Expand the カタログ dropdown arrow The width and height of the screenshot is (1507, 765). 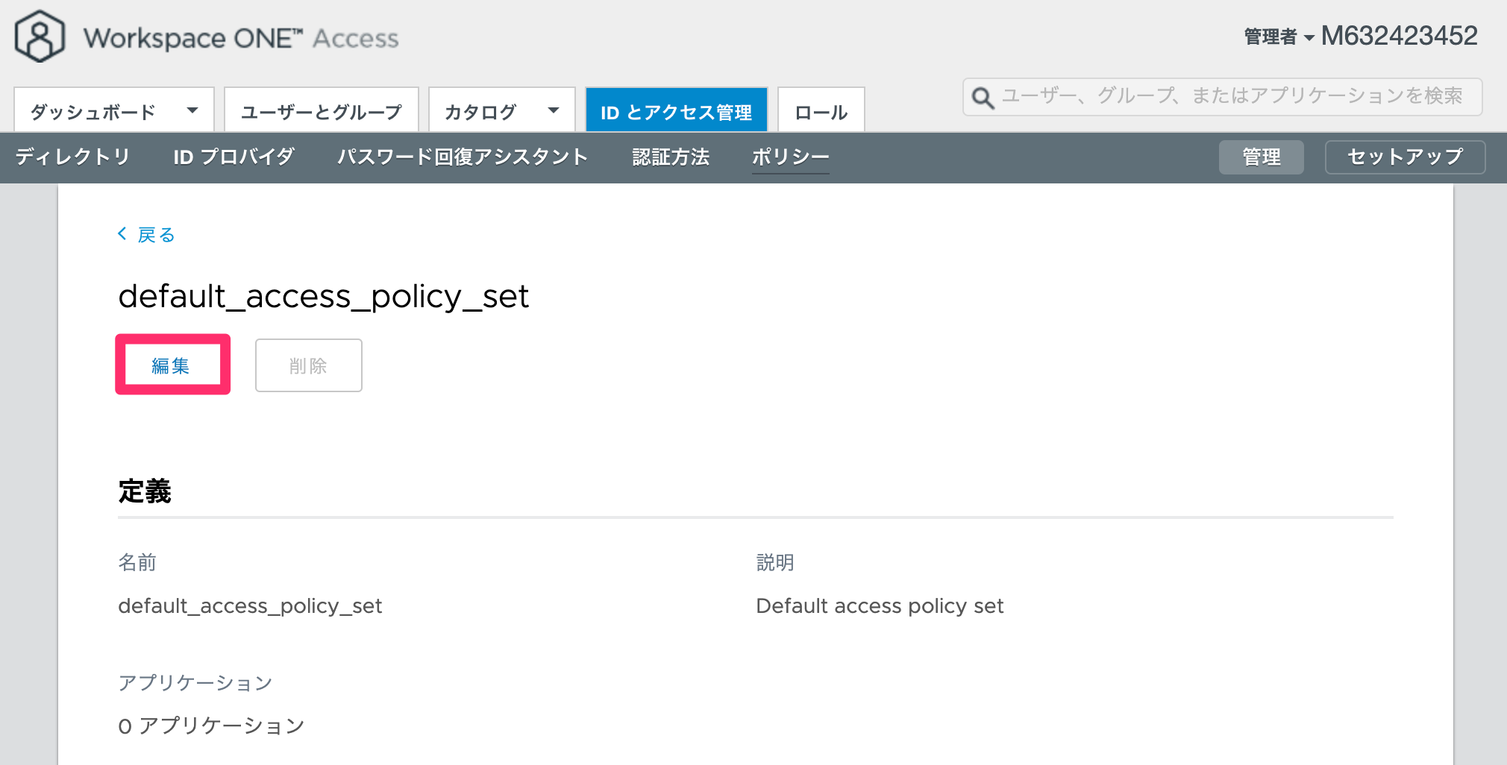(x=554, y=110)
